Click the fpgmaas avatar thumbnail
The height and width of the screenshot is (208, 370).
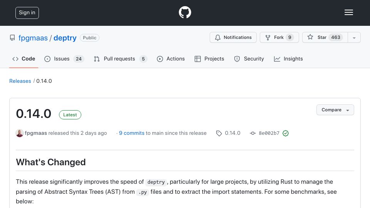pyautogui.click(x=20, y=133)
